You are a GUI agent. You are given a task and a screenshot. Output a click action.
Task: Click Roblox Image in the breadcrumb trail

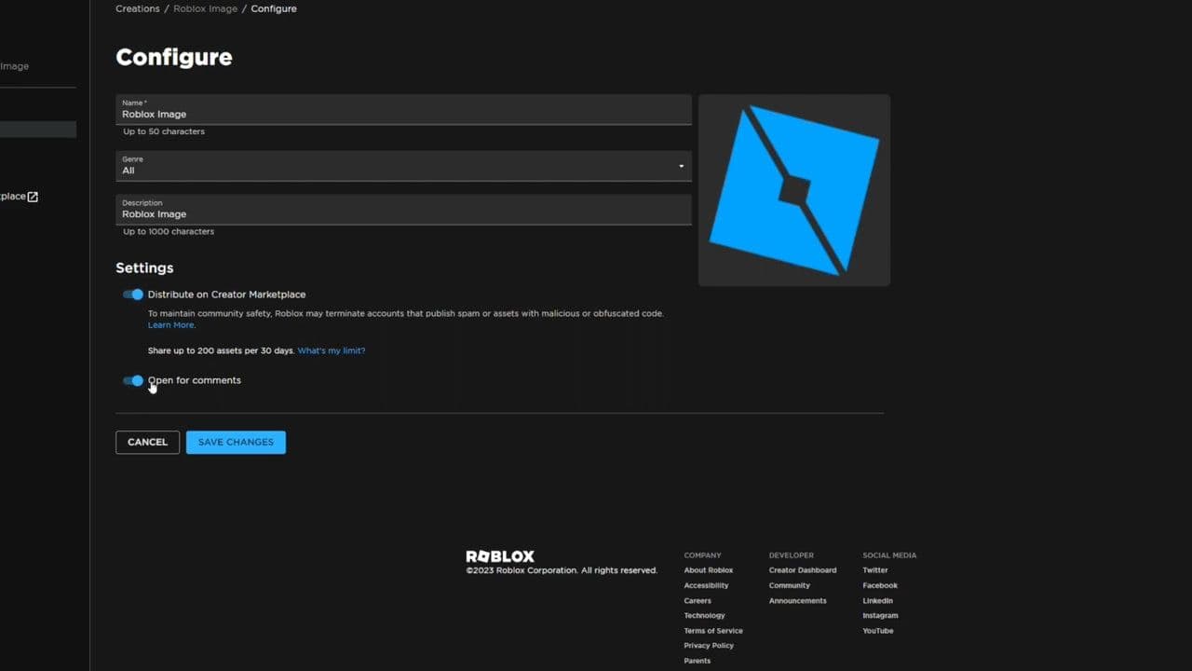pyautogui.click(x=205, y=8)
